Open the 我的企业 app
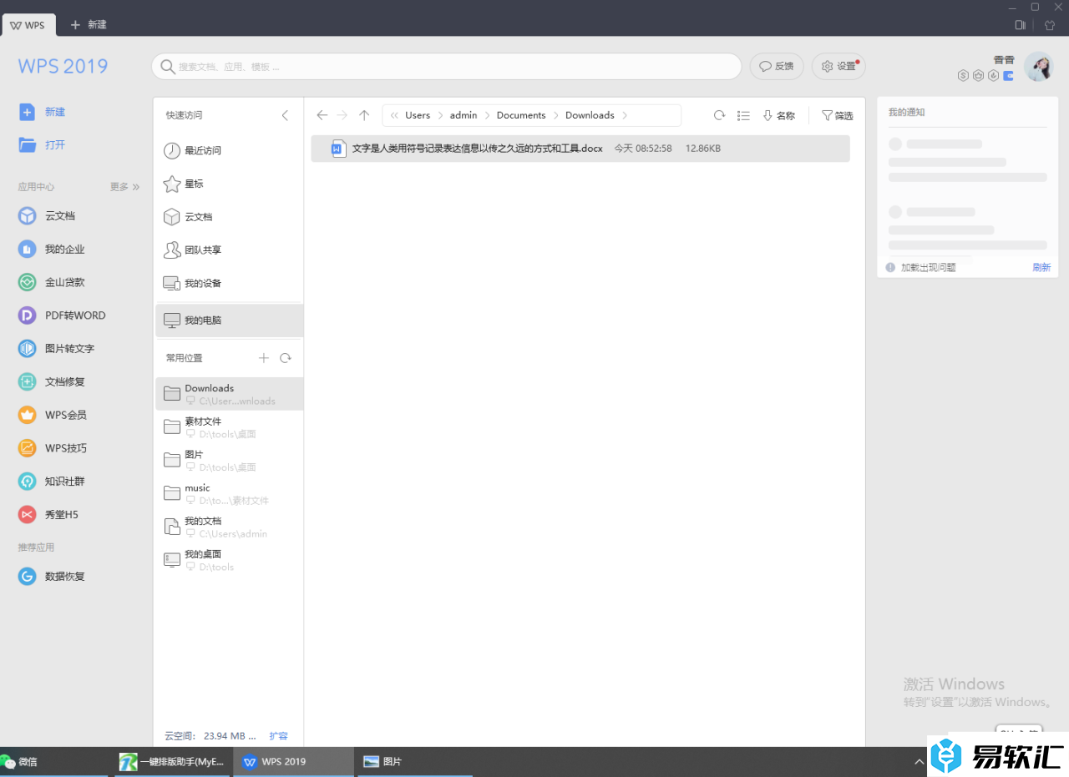Viewport: 1069px width, 777px height. (x=52, y=249)
